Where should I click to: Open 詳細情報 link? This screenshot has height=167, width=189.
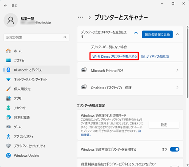[86, 135]
